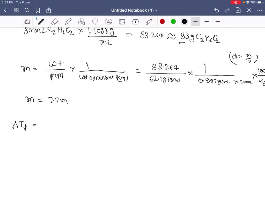Close editing mode with the pen-cross icon
This screenshot has height=198, width=265.
(249, 10)
